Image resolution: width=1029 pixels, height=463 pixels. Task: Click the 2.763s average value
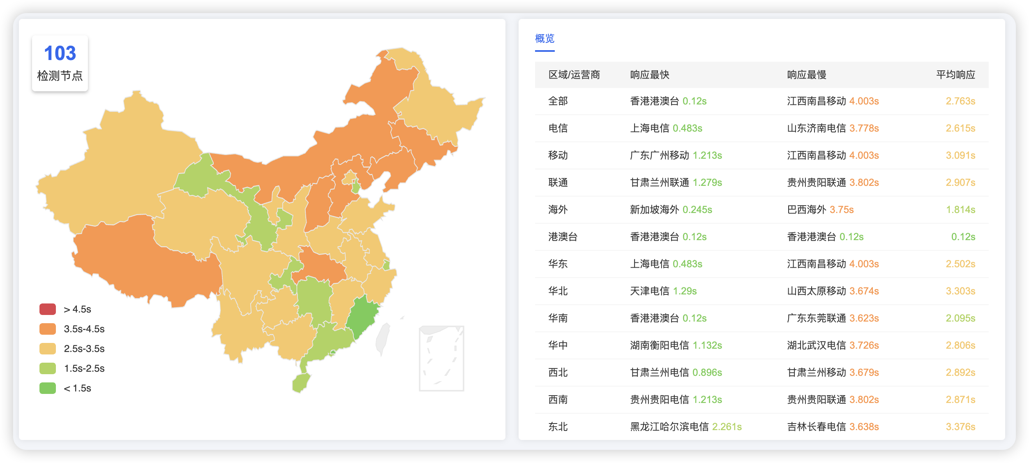[x=960, y=101]
